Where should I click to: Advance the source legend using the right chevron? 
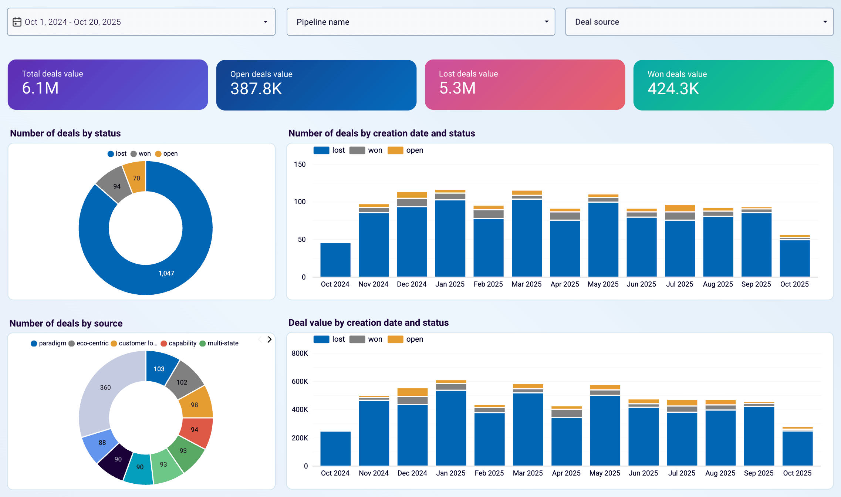pyautogui.click(x=270, y=339)
